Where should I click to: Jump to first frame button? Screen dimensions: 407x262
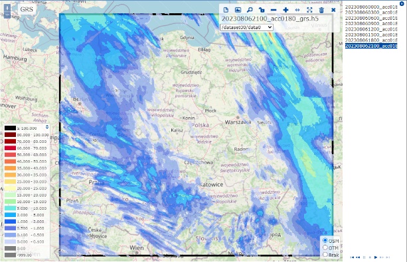(x=352, y=257)
